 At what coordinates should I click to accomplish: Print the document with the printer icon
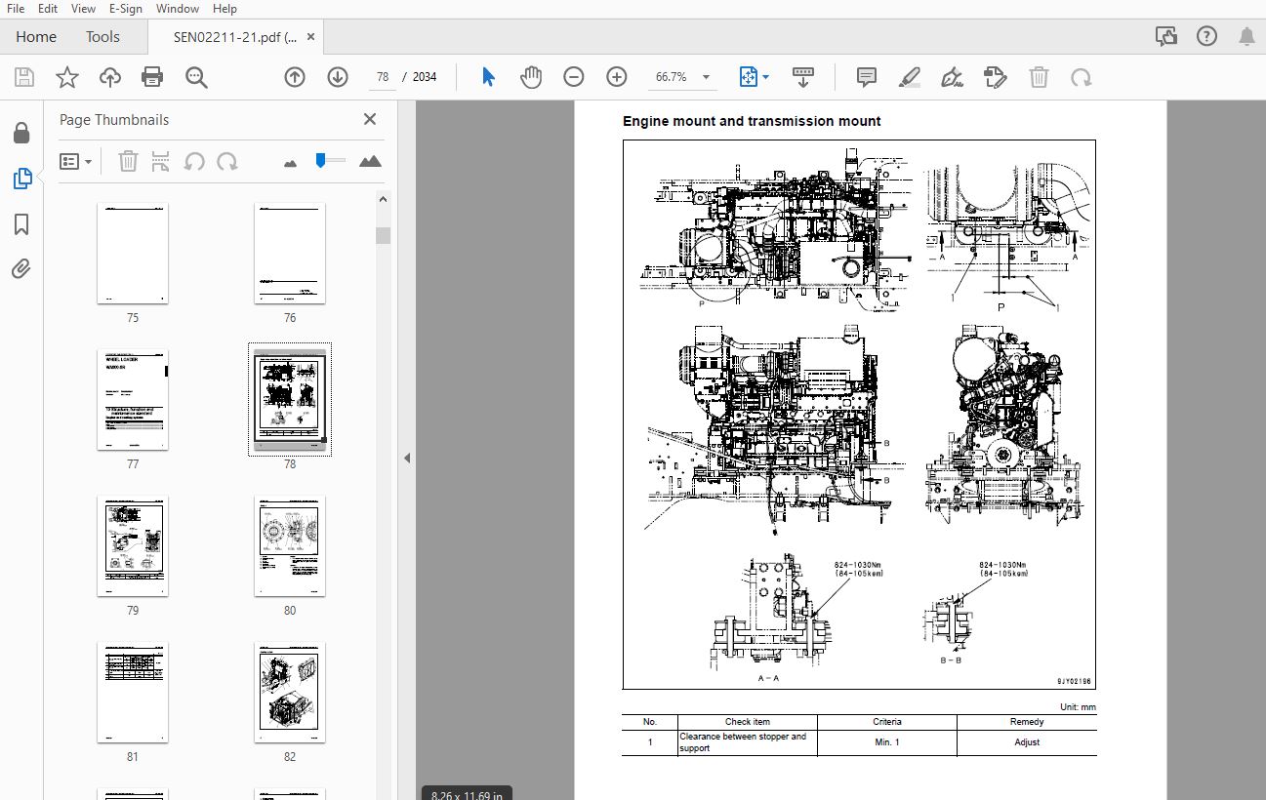pos(152,77)
